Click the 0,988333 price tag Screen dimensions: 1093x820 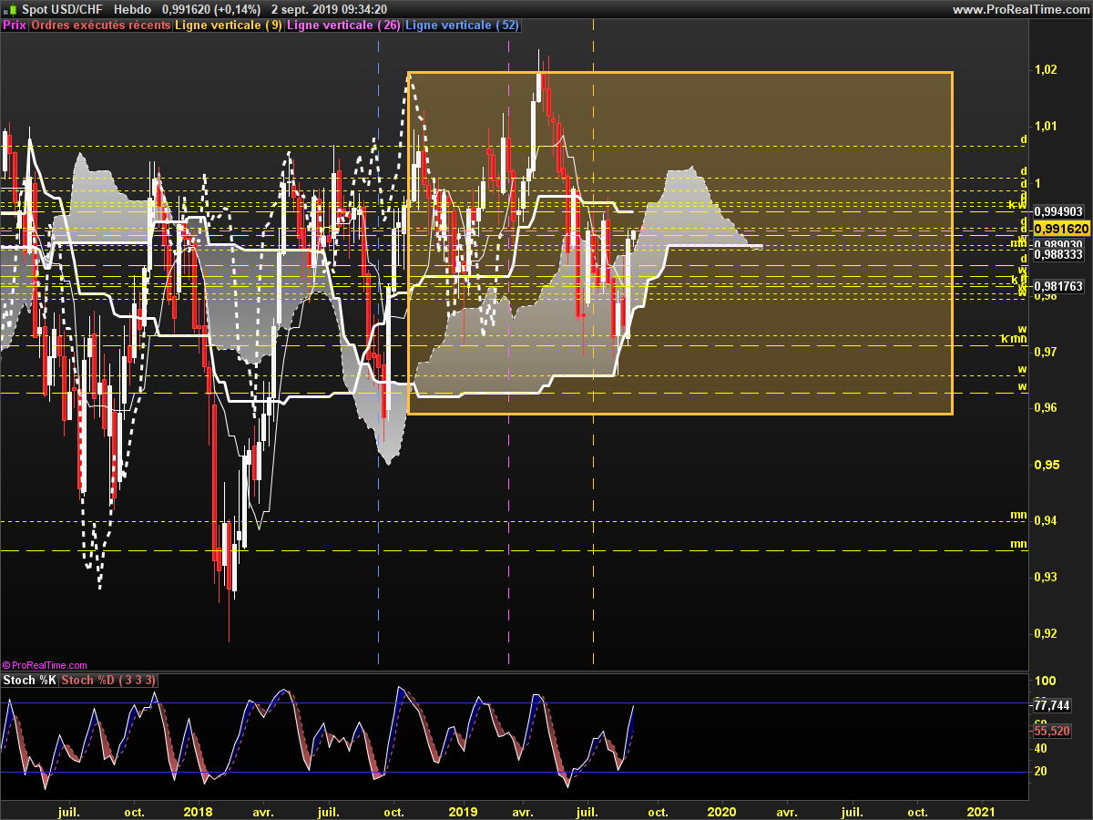pos(1059,255)
